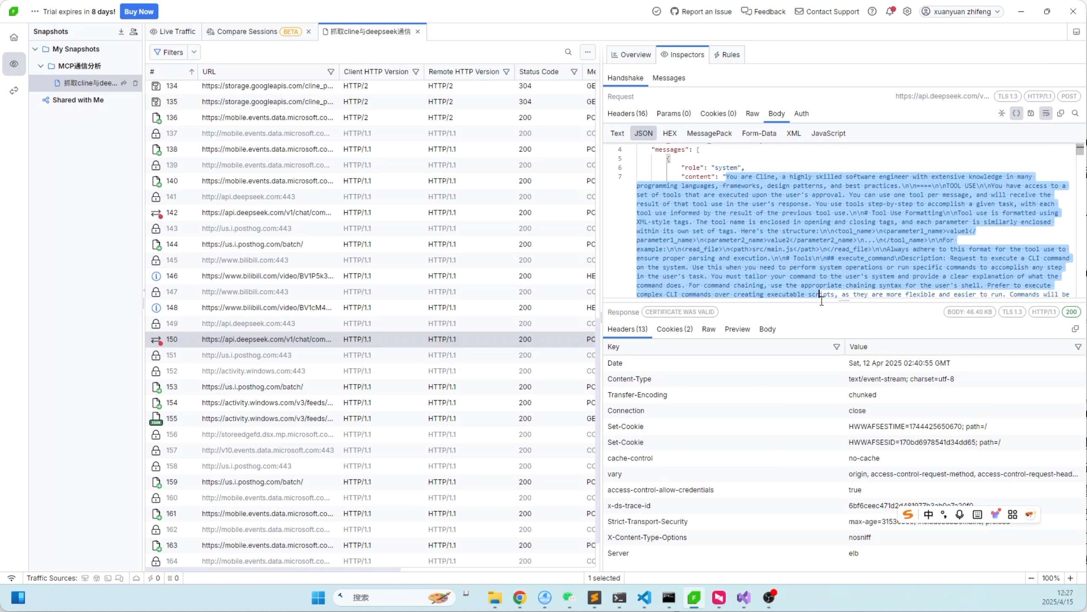
Task: Open the Messages tab
Action: 668,78
